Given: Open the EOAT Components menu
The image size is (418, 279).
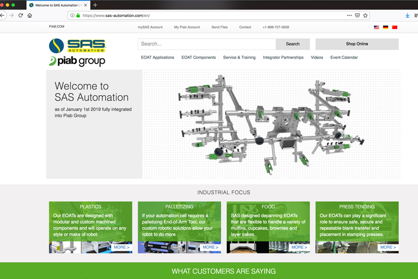Looking at the screenshot, I should click(x=199, y=57).
